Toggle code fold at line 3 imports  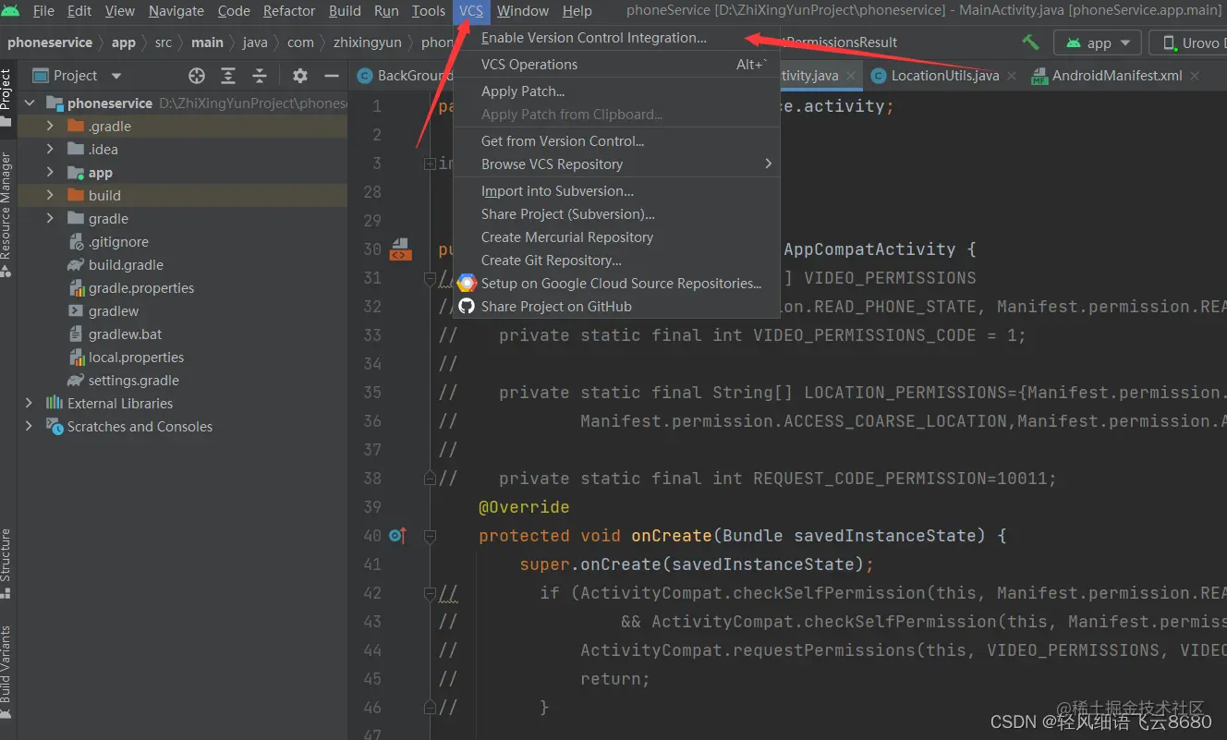coord(430,164)
